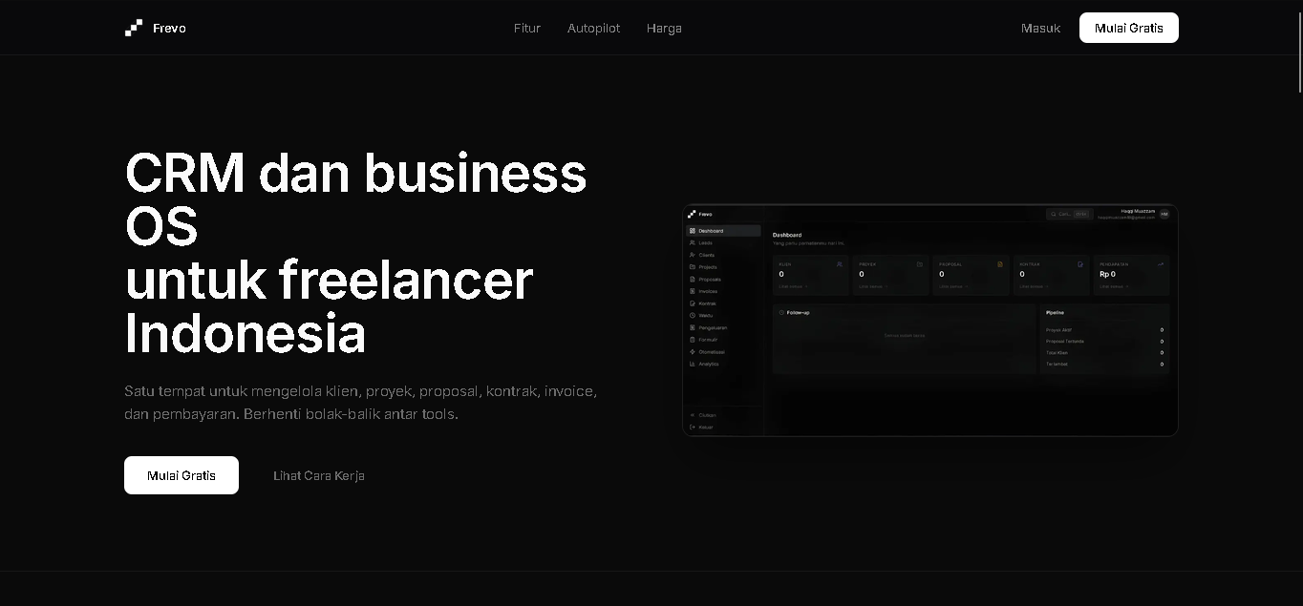Click the hero Mulai Gratis button
Image resolution: width=1303 pixels, height=606 pixels.
tap(182, 475)
